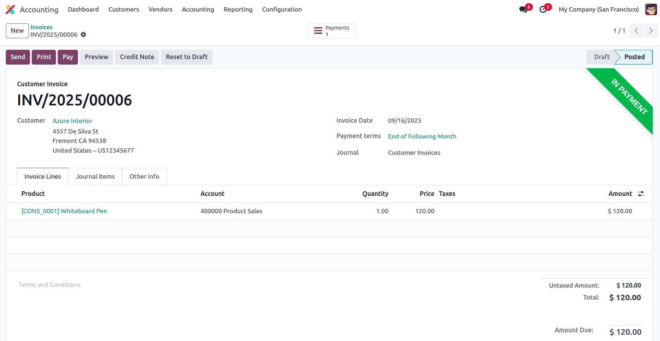Open the user avatar profile menu
Viewport: 660px width, 341px height.
(651, 9)
